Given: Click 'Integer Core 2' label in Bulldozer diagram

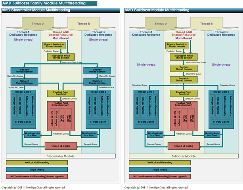Looking at the screenshot, I should coord(221,92).
